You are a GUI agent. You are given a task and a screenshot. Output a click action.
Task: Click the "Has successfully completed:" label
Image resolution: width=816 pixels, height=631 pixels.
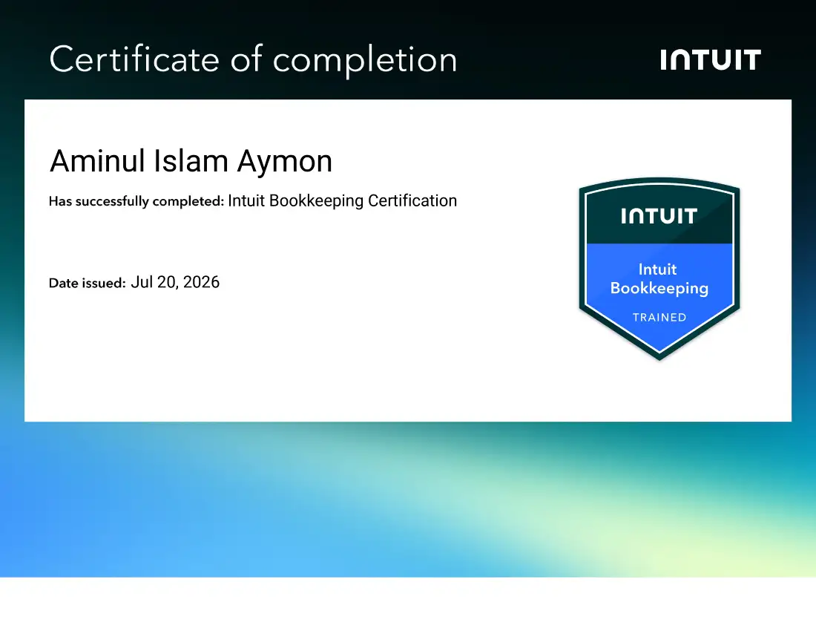pyautogui.click(x=136, y=201)
